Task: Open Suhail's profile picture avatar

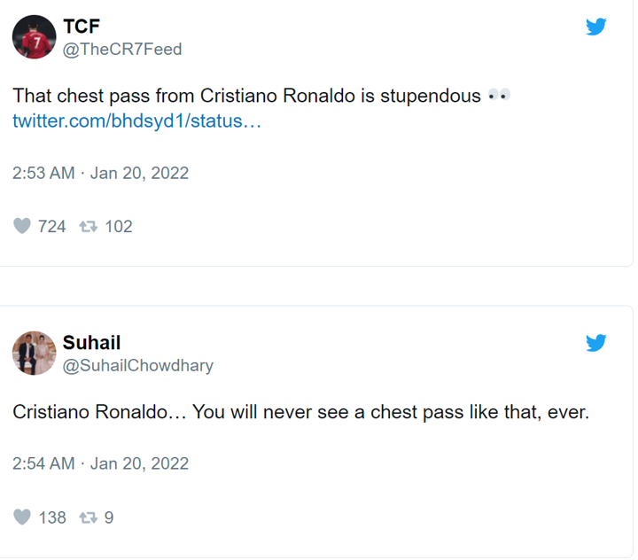Action: [x=35, y=353]
